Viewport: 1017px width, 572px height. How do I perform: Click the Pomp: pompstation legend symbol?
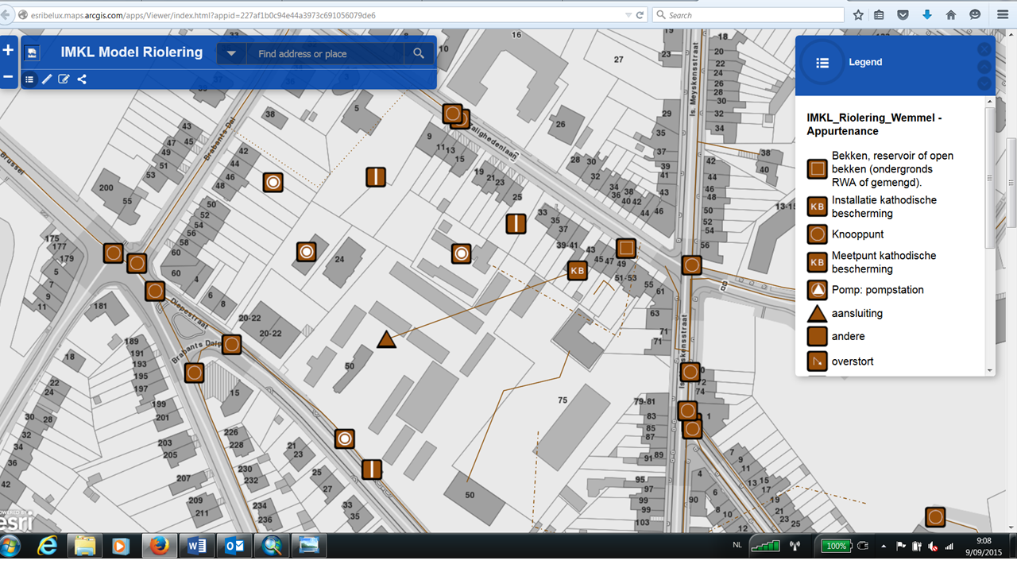817,290
